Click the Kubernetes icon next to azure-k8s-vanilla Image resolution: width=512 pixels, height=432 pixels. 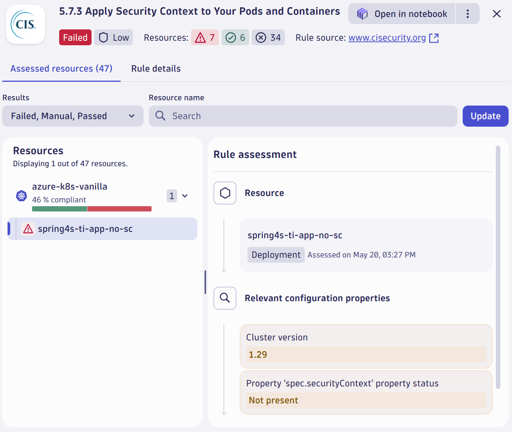click(x=21, y=196)
